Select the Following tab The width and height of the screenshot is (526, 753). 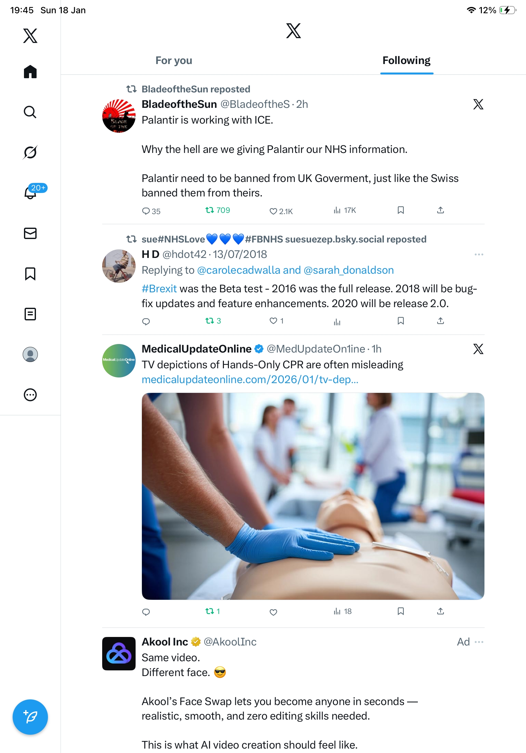tap(406, 60)
